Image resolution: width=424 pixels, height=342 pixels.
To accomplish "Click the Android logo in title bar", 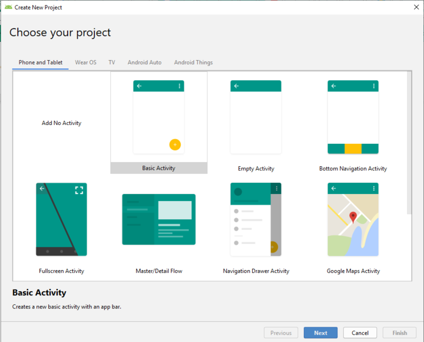I will click(8, 7).
